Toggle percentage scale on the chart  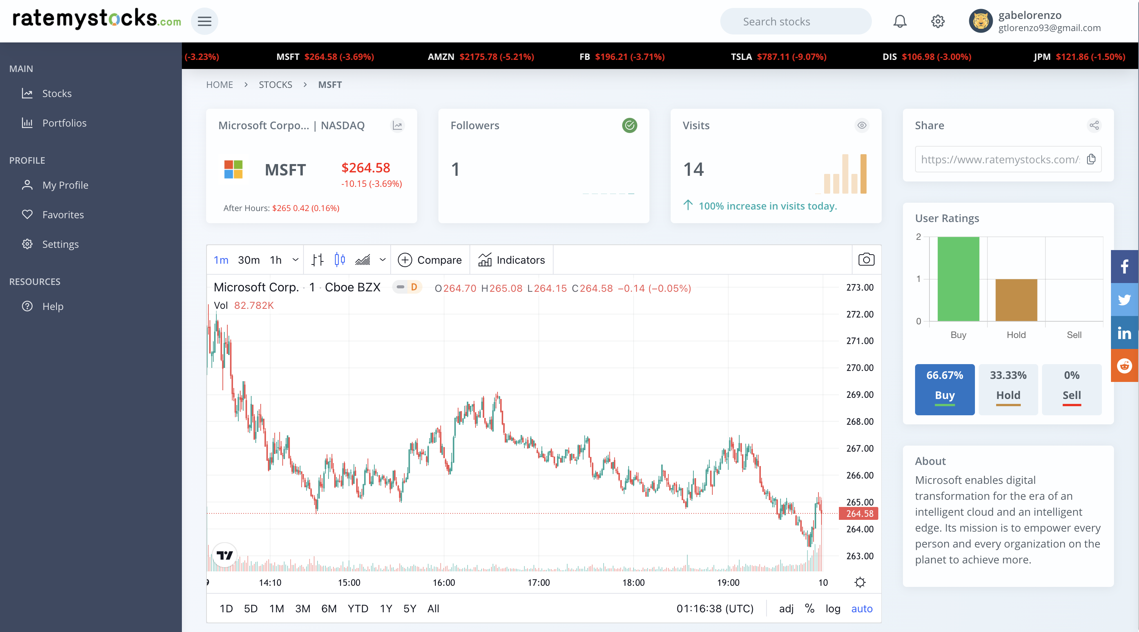[x=810, y=609]
